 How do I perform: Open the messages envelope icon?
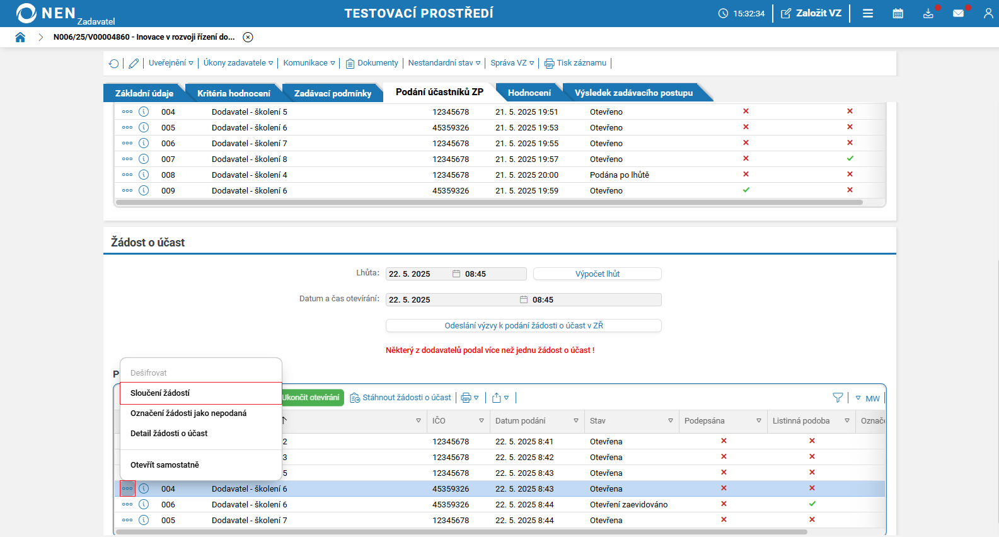(x=958, y=13)
